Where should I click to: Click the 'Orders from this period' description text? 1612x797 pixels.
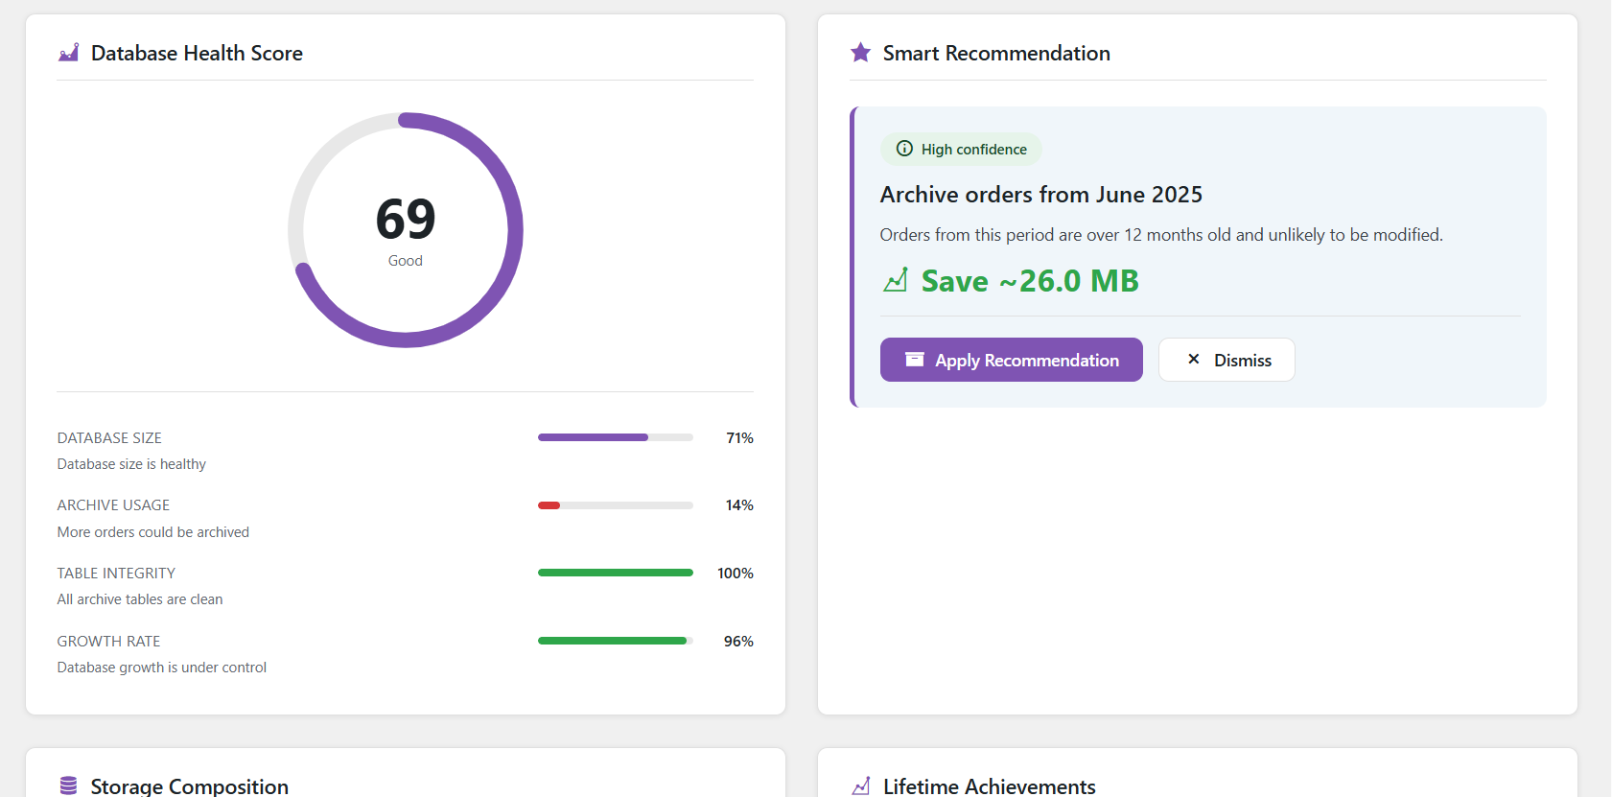point(1161,235)
